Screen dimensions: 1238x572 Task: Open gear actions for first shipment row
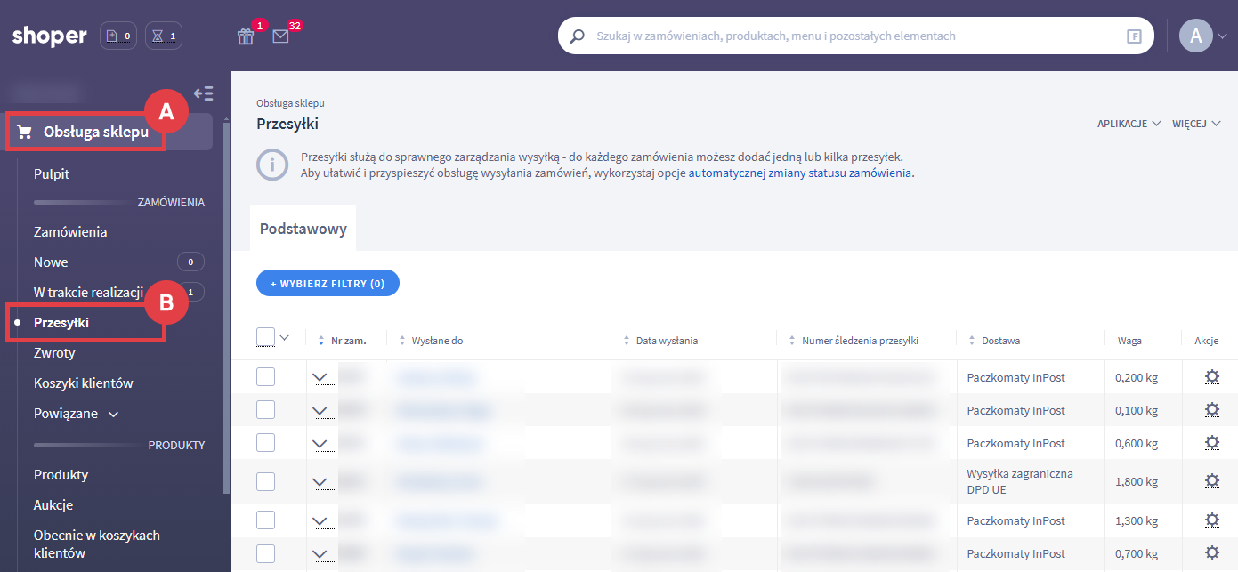(x=1211, y=377)
